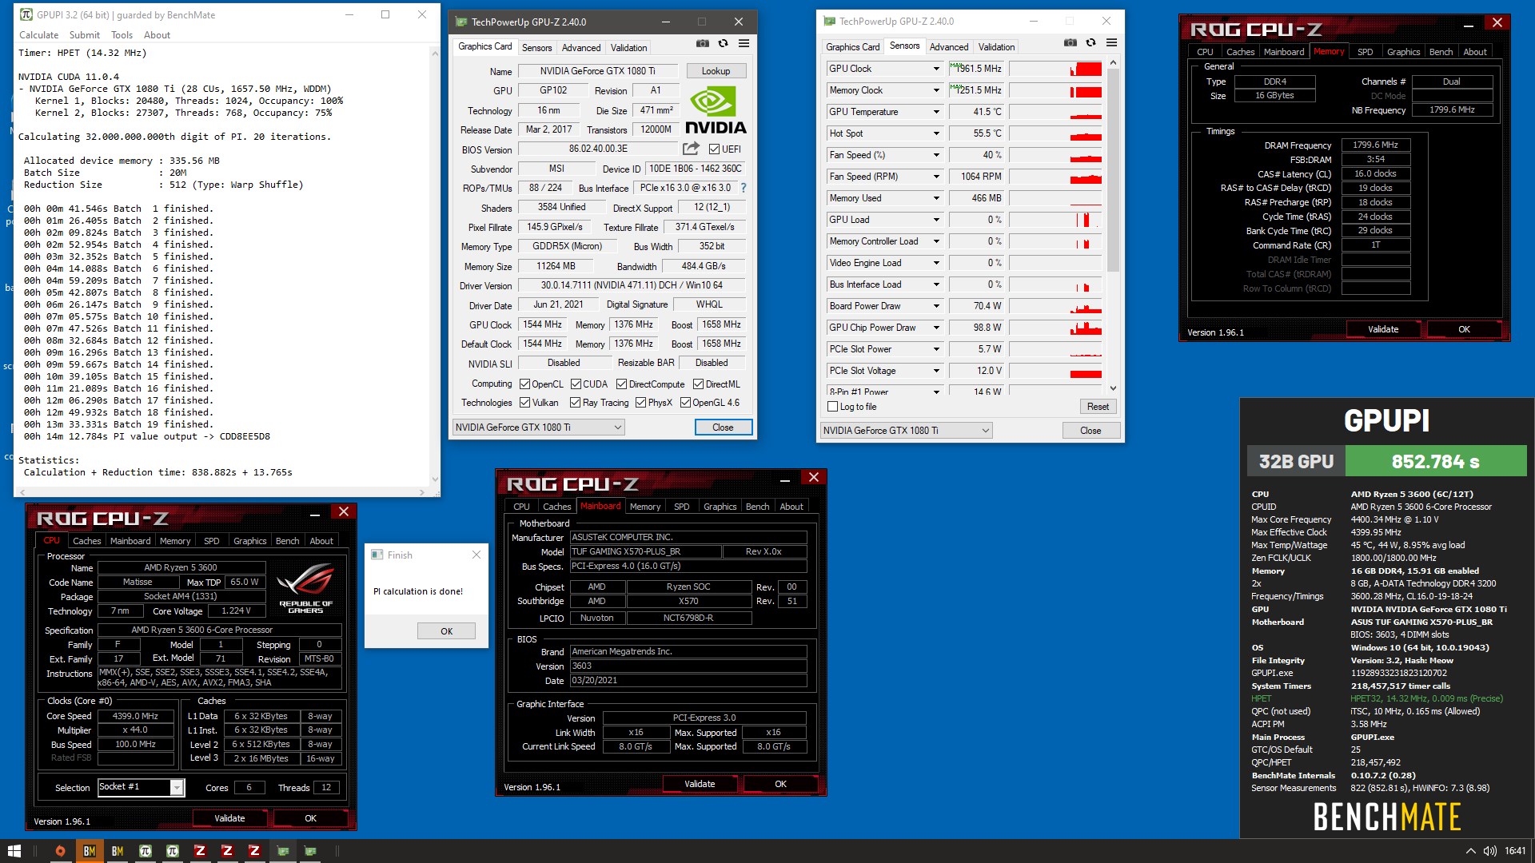Click the refresh icon in GPU-Z Sensors window

[1090, 42]
